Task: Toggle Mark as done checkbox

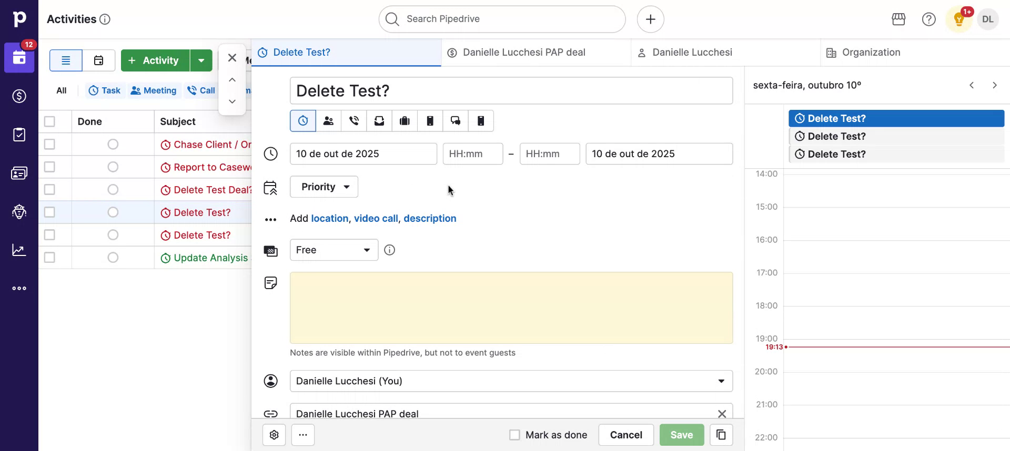Action: pos(514,435)
